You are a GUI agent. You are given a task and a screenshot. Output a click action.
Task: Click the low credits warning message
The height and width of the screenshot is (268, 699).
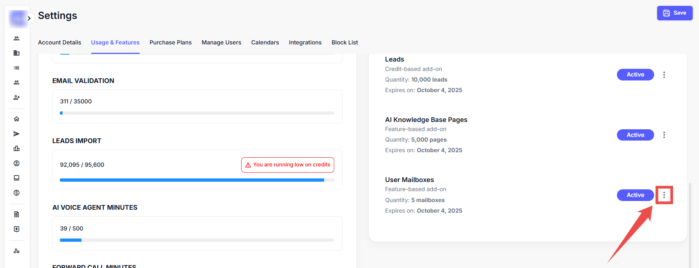click(287, 165)
